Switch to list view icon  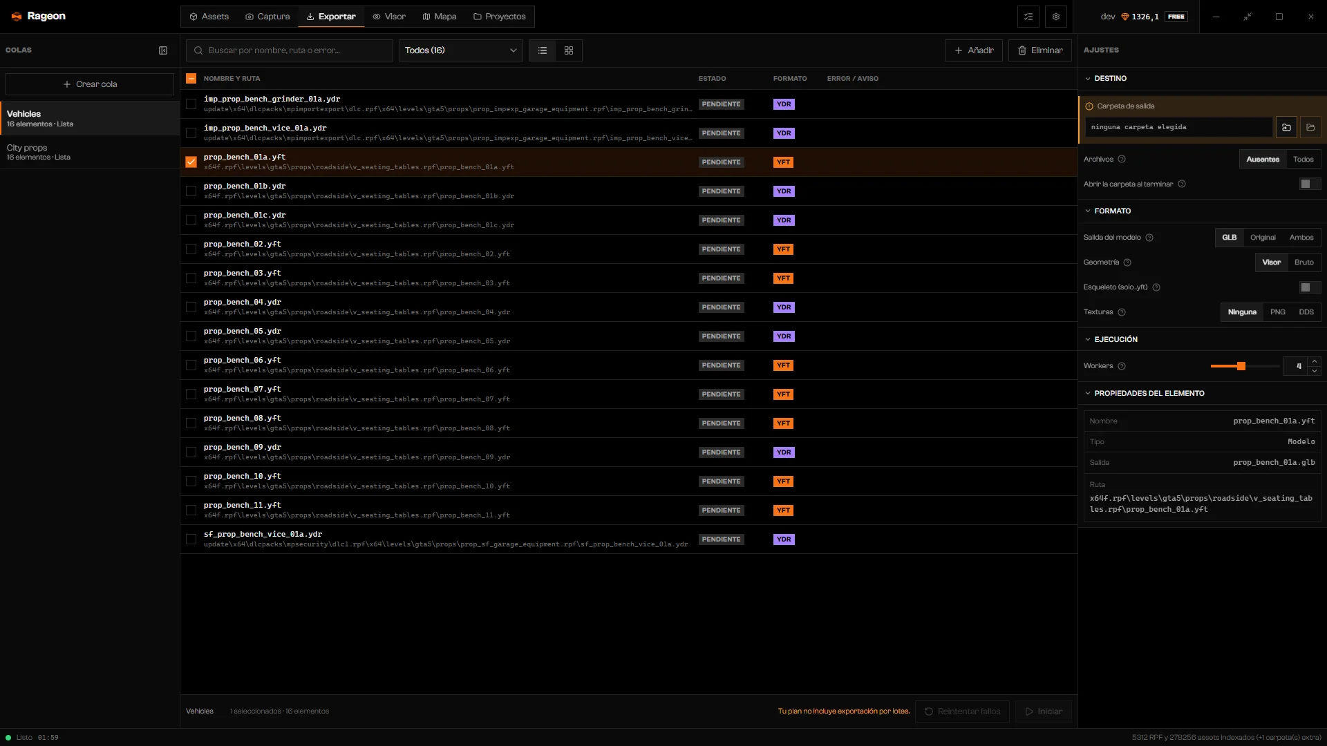tap(543, 50)
